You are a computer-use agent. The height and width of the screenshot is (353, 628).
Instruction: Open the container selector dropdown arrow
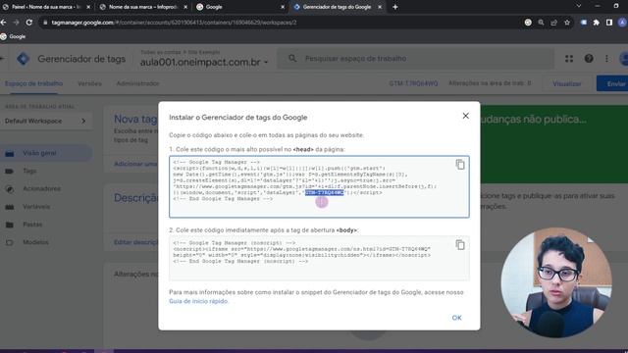[x=266, y=63]
